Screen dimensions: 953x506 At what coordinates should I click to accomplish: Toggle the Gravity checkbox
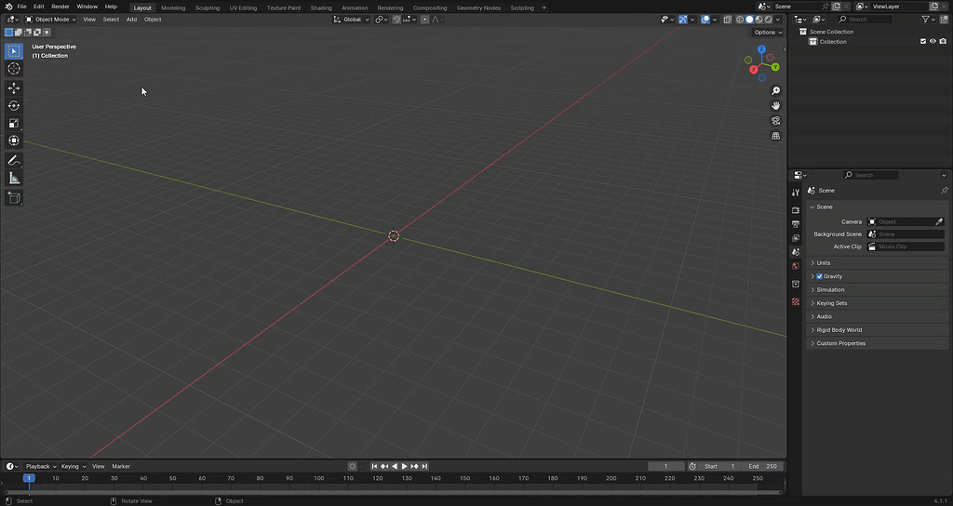coord(819,276)
